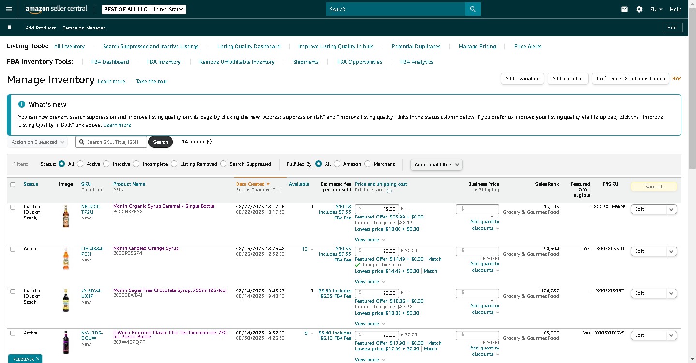The width and height of the screenshot is (696, 363).
Task: Select the Search Suppressed status radio button
Action: 223,164
